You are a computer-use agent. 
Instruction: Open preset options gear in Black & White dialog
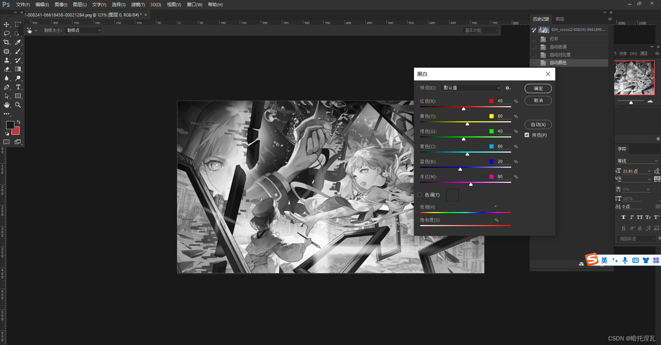click(508, 88)
